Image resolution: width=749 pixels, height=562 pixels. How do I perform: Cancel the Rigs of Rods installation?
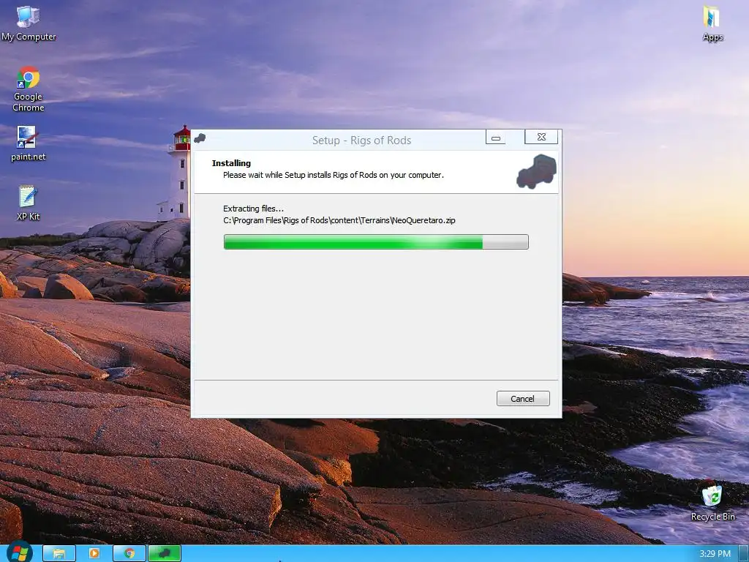coord(523,399)
